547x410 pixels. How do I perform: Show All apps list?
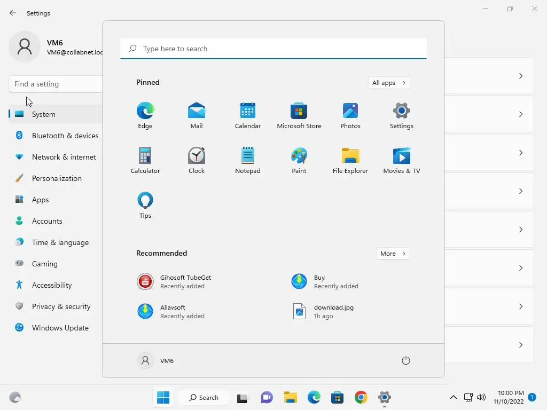click(389, 83)
